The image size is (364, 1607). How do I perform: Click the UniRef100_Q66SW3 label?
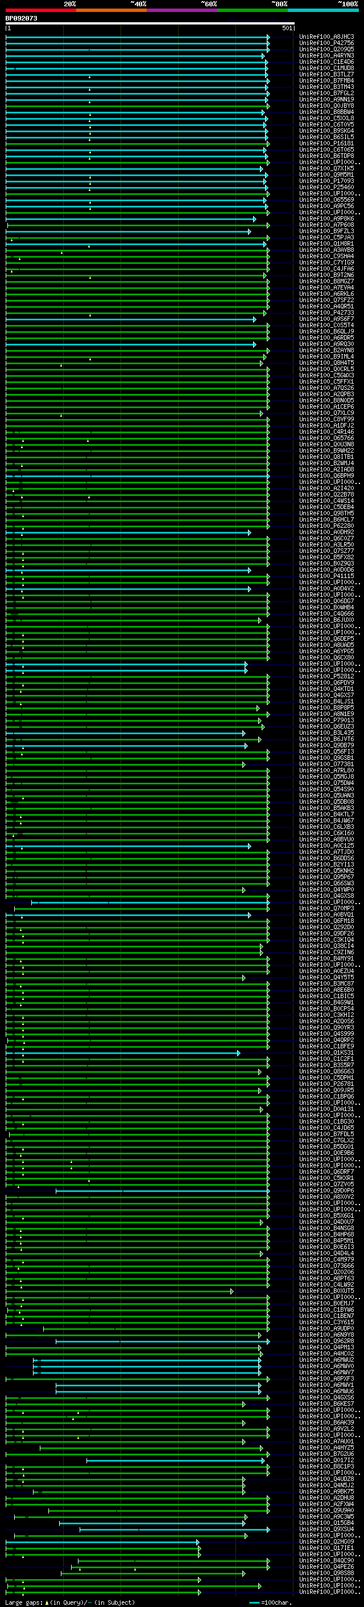[326, 882]
